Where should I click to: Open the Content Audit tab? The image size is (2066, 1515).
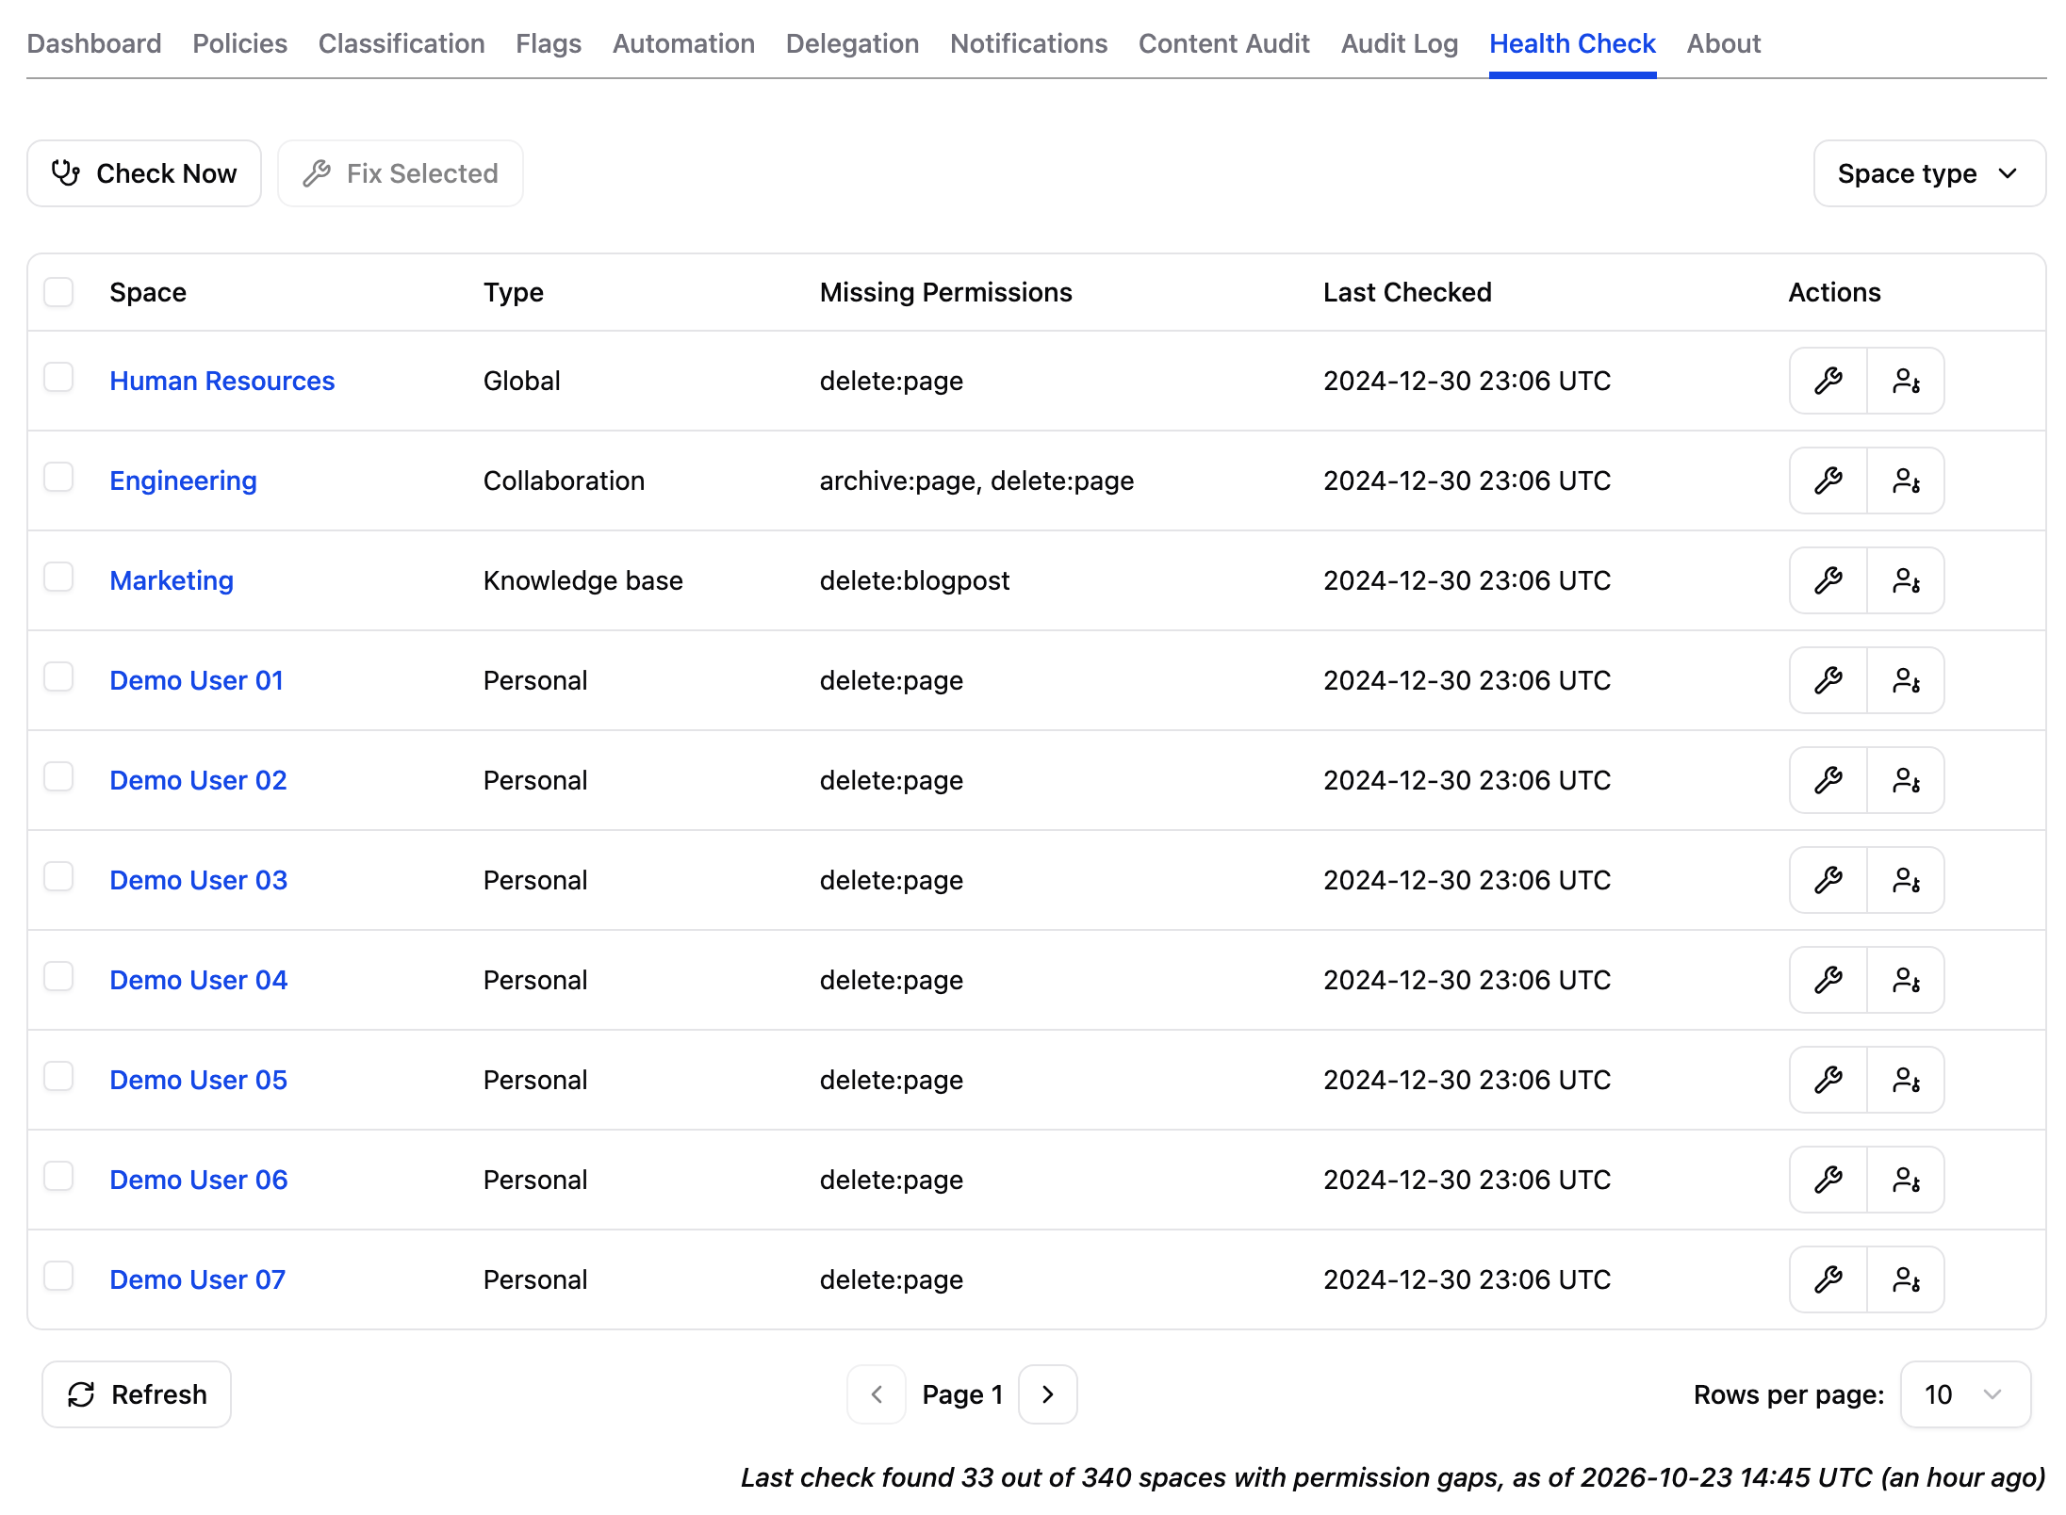tap(1224, 43)
